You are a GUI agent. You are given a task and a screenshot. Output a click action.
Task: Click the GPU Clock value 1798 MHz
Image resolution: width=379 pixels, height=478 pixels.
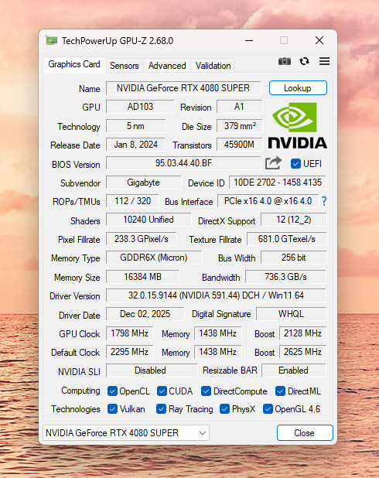tap(130, 333)
